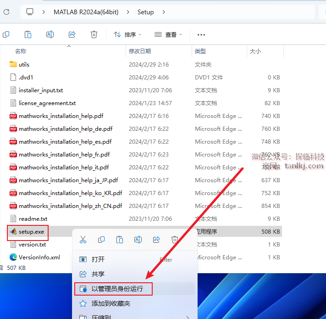Choose 共享 in the context menu
The image size is (326, 319).
pyautogui.click(x=134, y=274)
